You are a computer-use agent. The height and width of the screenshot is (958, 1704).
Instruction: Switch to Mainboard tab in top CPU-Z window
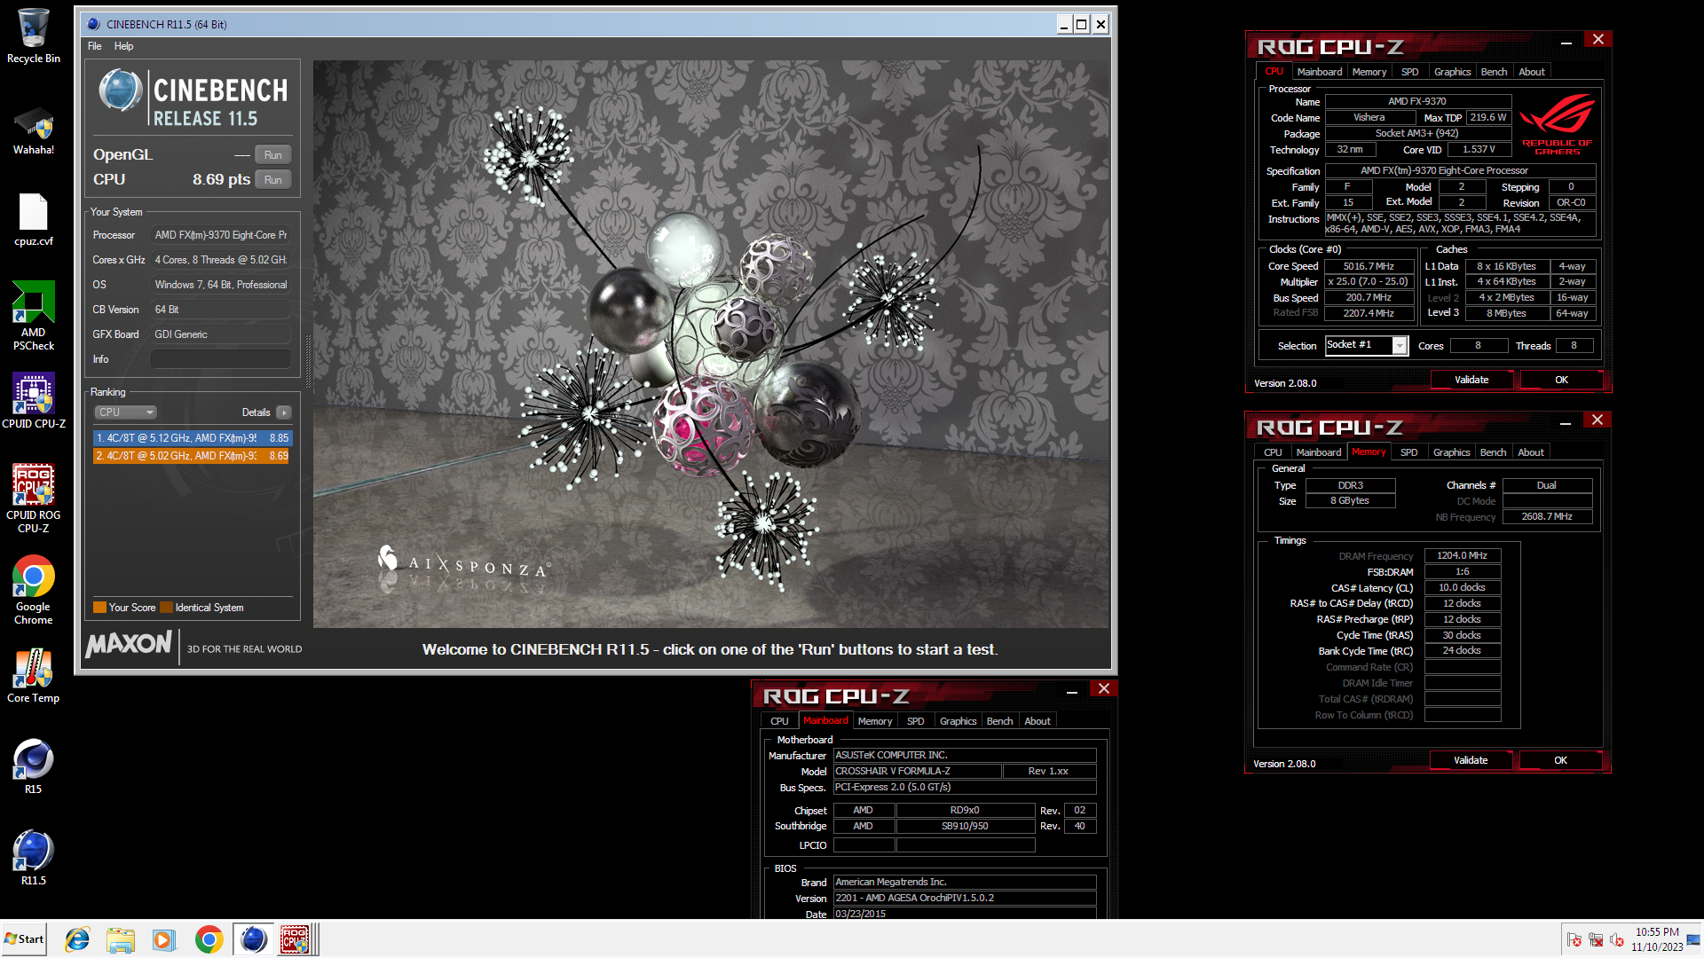click(1319, 72)
